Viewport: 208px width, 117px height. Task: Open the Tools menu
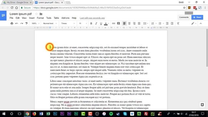[49, 18]
